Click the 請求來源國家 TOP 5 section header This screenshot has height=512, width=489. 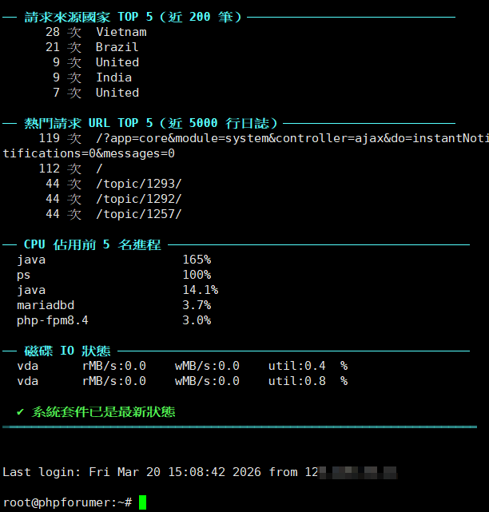coord(133,17)
